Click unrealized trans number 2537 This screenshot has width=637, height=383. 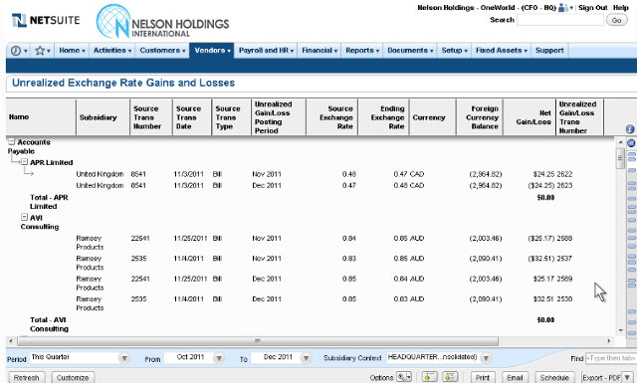564,259
